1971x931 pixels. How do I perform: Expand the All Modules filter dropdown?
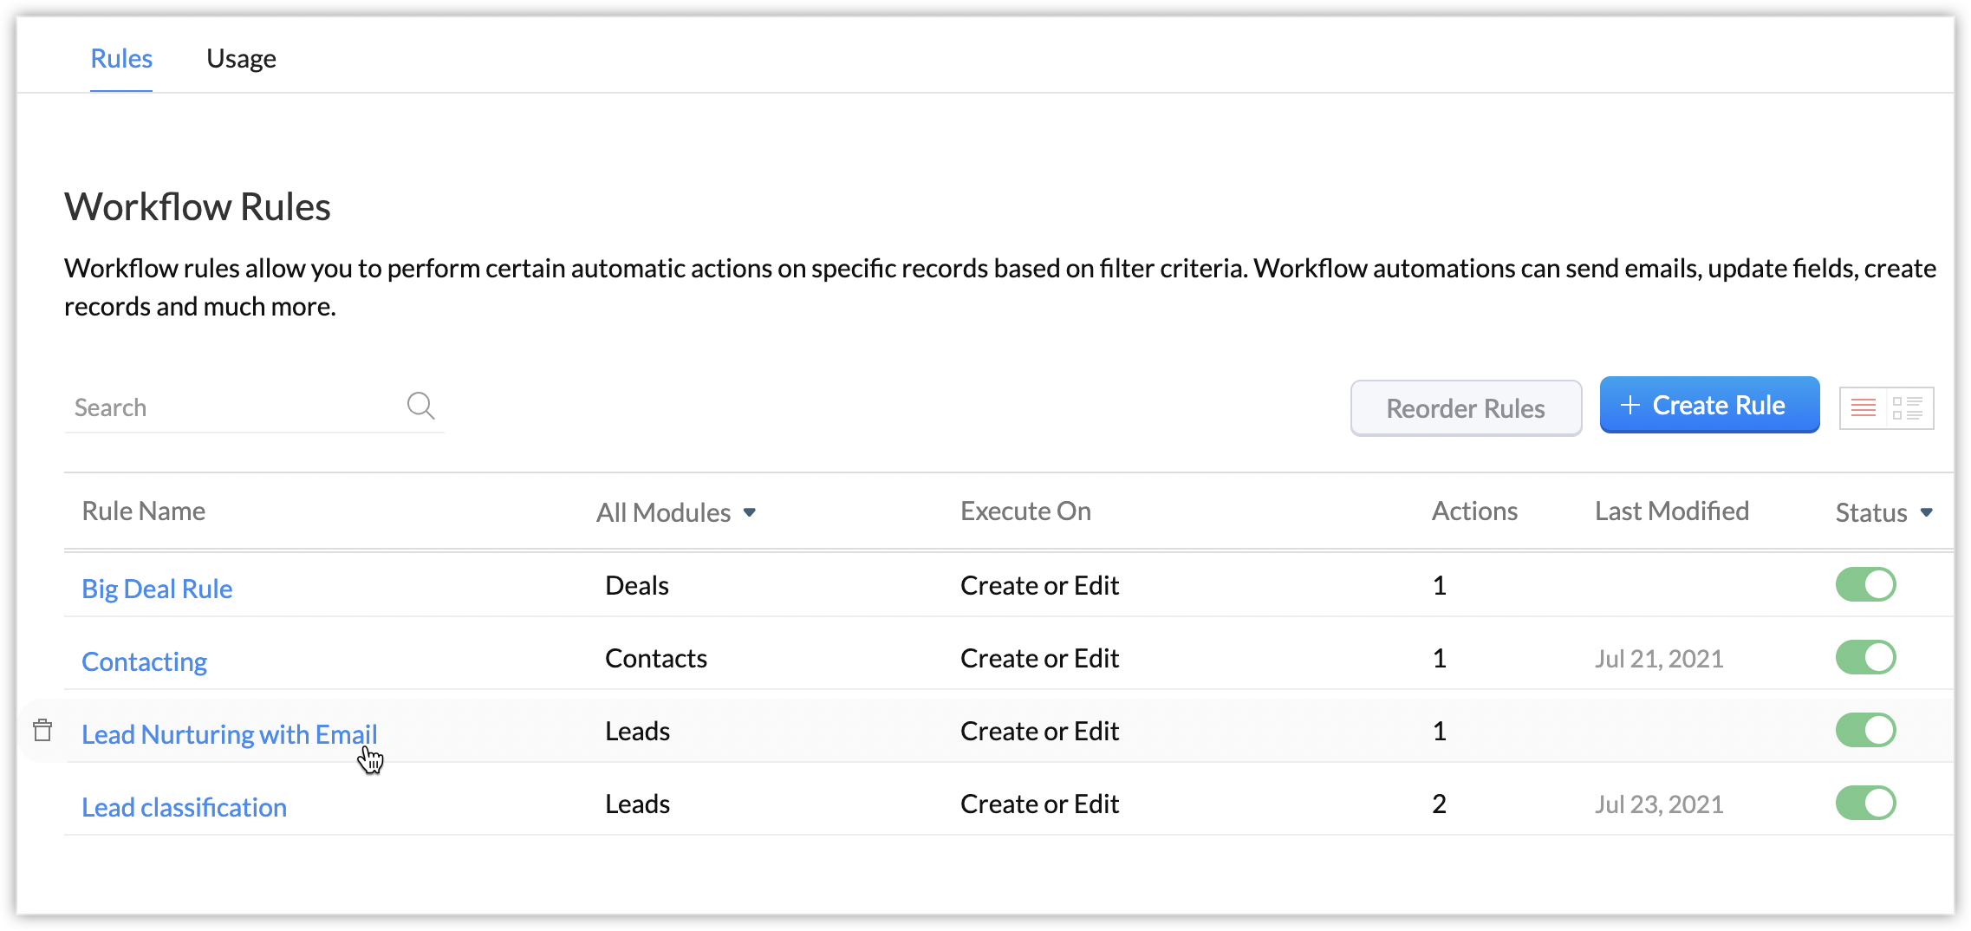pos(676,512)
